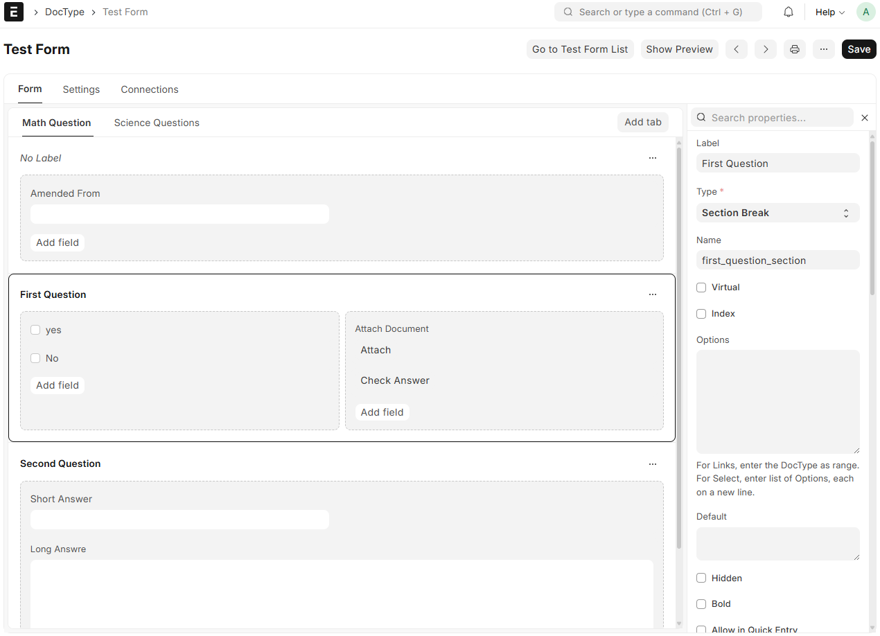Toggle the Index checkbox
Screen dimensions: 880x636
pos(701,314)
